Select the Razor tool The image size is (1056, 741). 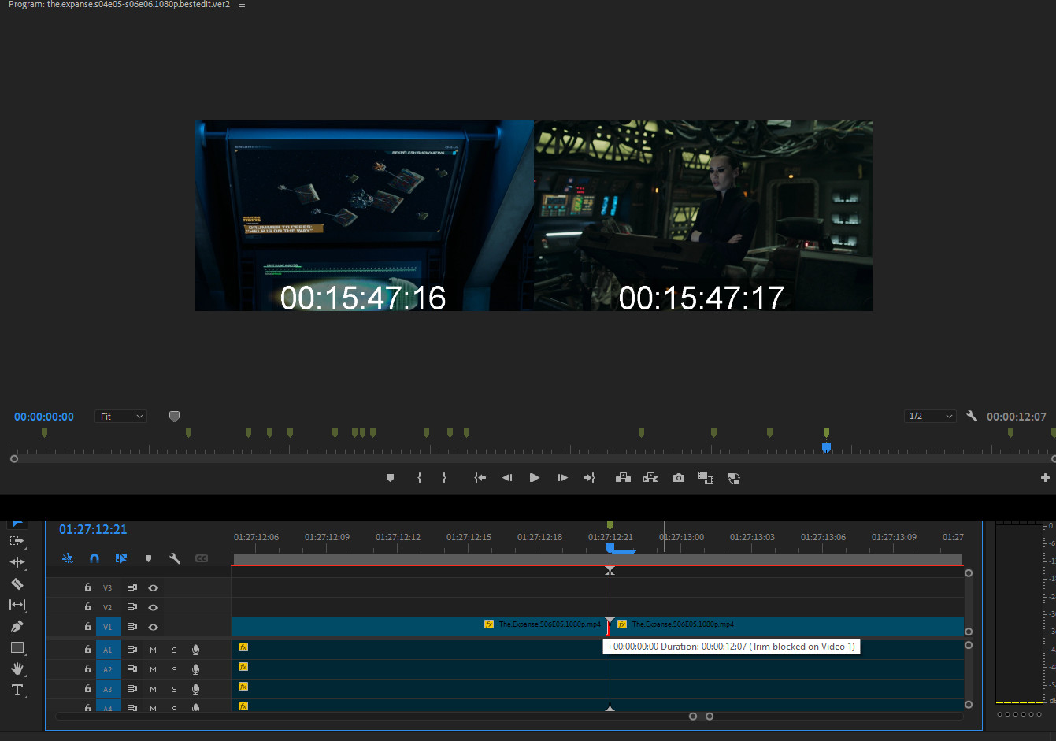[x=17, y=584]
